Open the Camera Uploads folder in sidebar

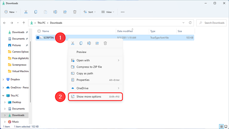[x=18, y=52]
